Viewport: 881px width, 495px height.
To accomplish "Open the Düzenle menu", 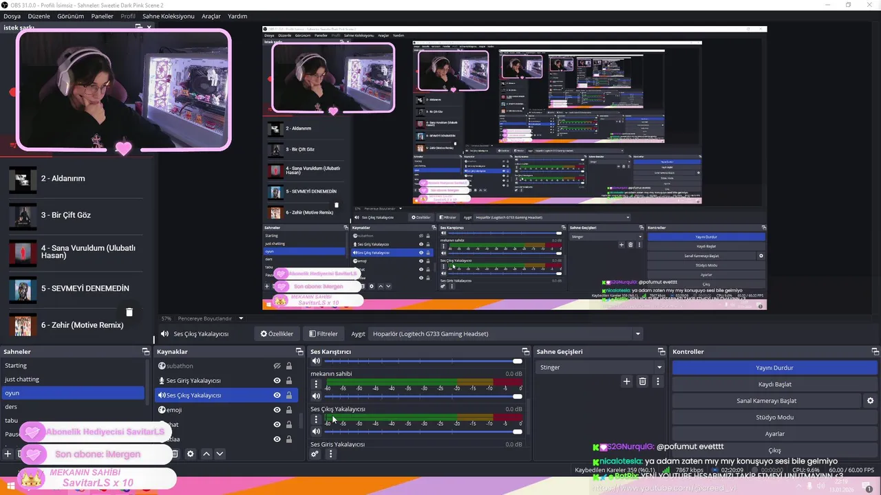I will pyautogui.click(x=39, y=16).
